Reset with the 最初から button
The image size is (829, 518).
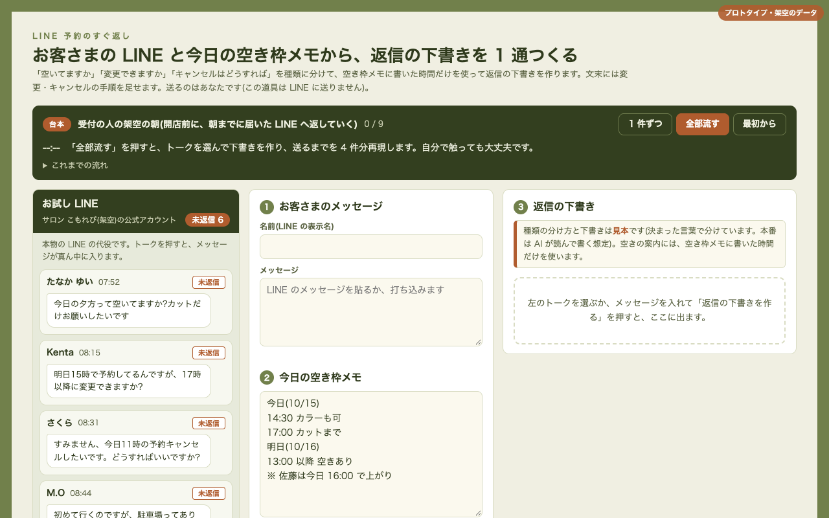point(760,124)
